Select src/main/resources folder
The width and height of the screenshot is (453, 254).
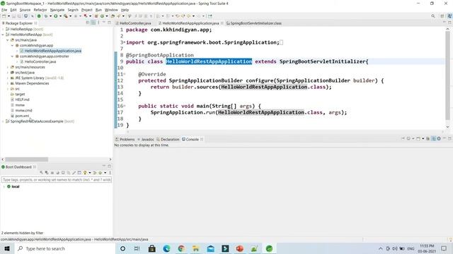(30, 67)
